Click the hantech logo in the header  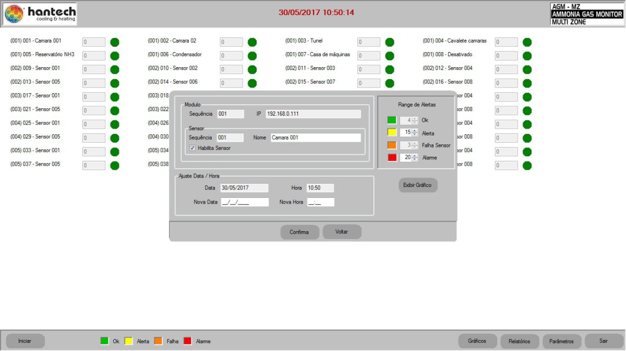pyautogui.click(x=40, y=14)
